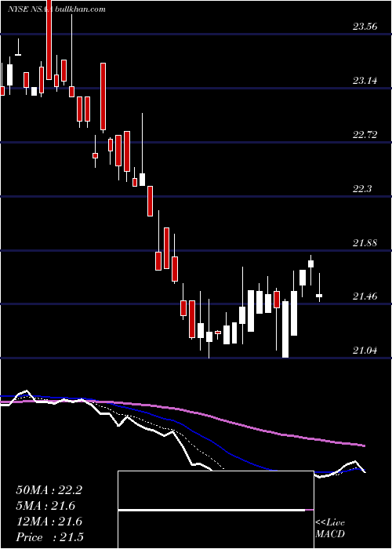This screenshot has height=549, width=392.
Task: Click the 23.14 price axis label
Action: click(365, 81)
